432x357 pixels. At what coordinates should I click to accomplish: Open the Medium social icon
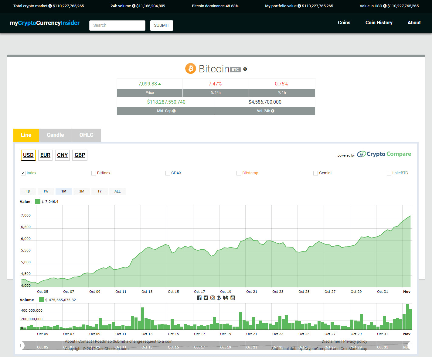click(x=226, y=298)
